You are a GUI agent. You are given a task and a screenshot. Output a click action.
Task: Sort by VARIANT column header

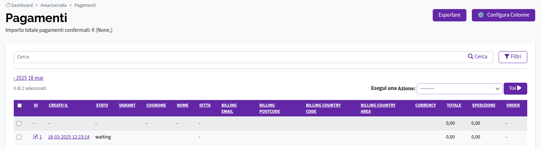(127, 105)
